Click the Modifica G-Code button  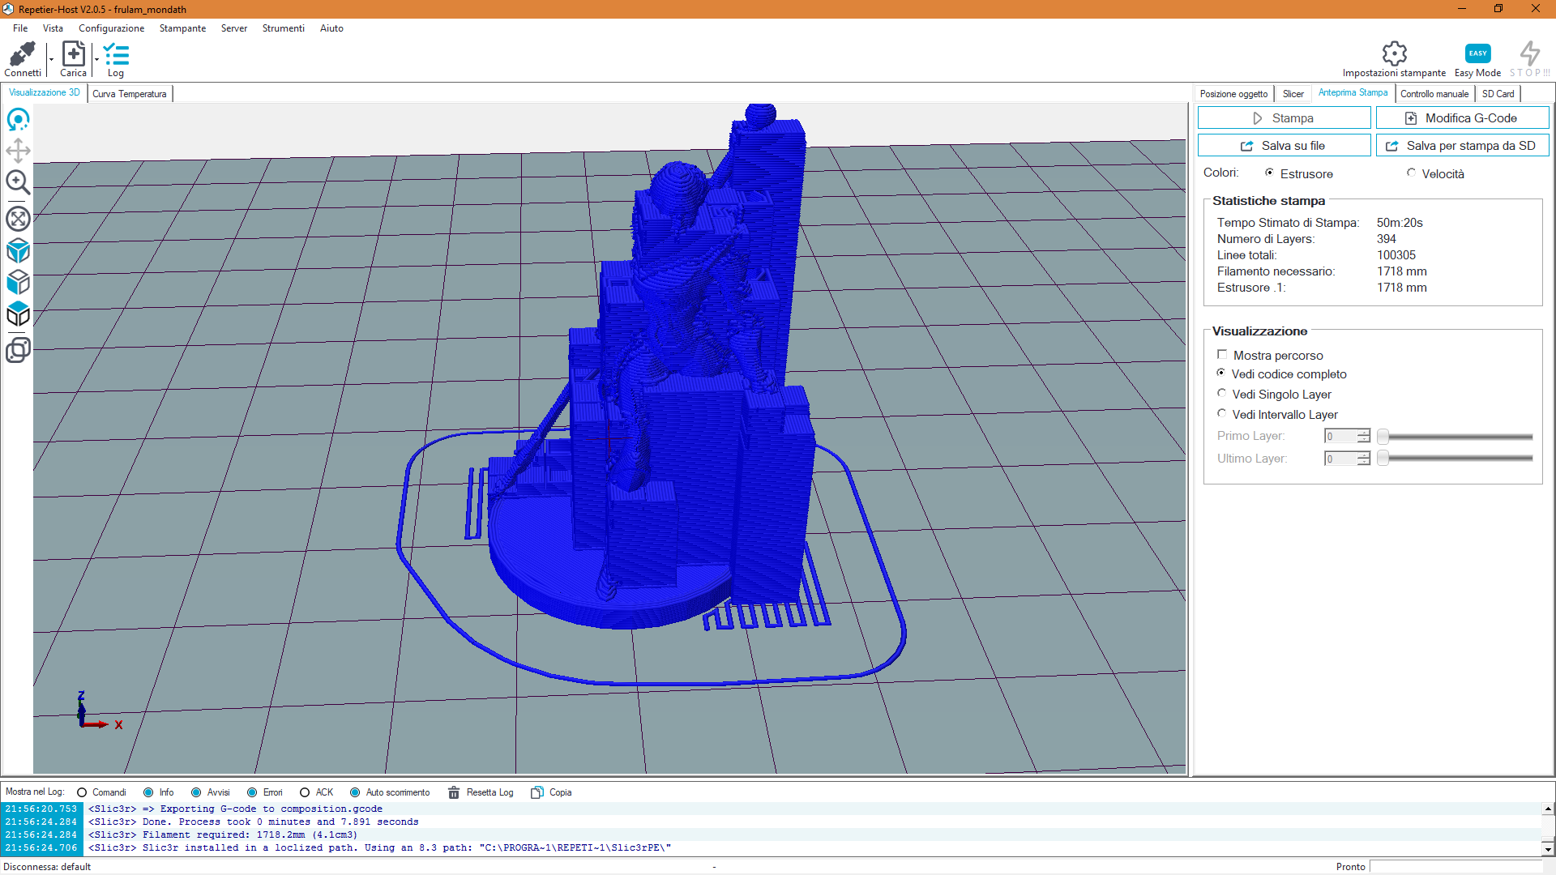(x=1462, y=118)
